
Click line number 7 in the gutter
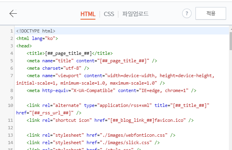pyautogui.click(x=12, y=76)
